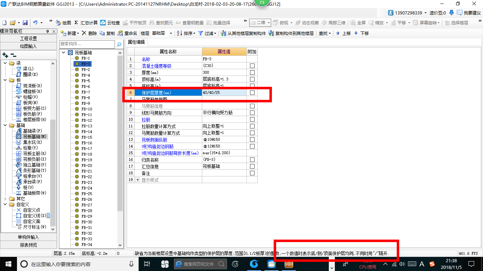Click 从其他楼层复制构件 toolbar item

[x=243, y=33]
